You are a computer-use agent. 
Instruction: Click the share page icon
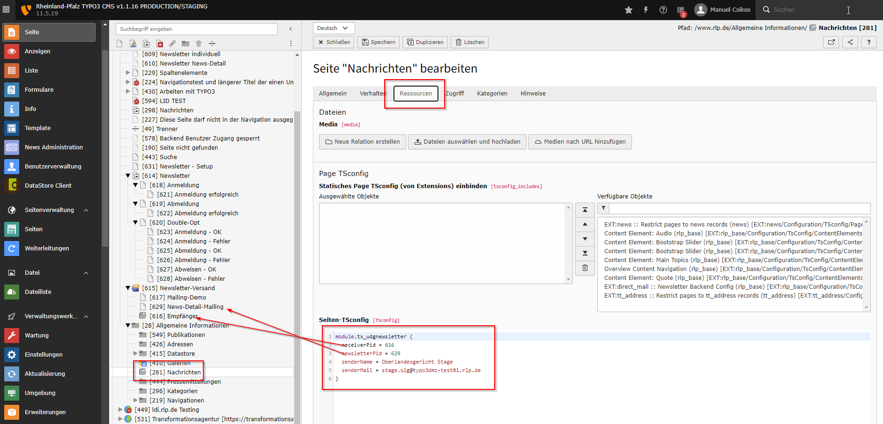(850, 42)
